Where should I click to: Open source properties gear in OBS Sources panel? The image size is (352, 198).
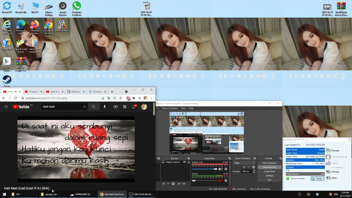(x=173, y=184)
